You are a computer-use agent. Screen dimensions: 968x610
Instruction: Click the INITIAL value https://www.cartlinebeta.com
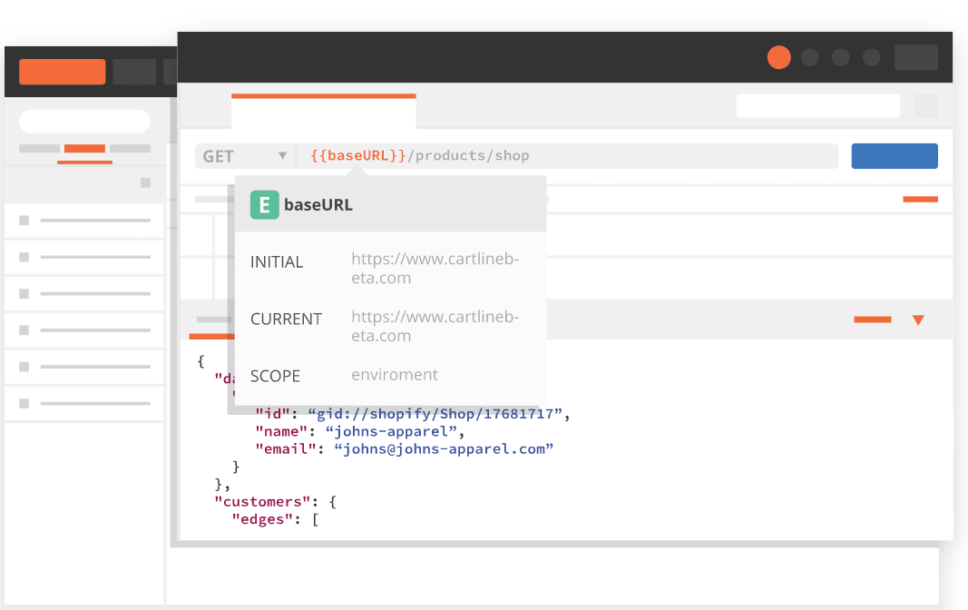[435, 269]
